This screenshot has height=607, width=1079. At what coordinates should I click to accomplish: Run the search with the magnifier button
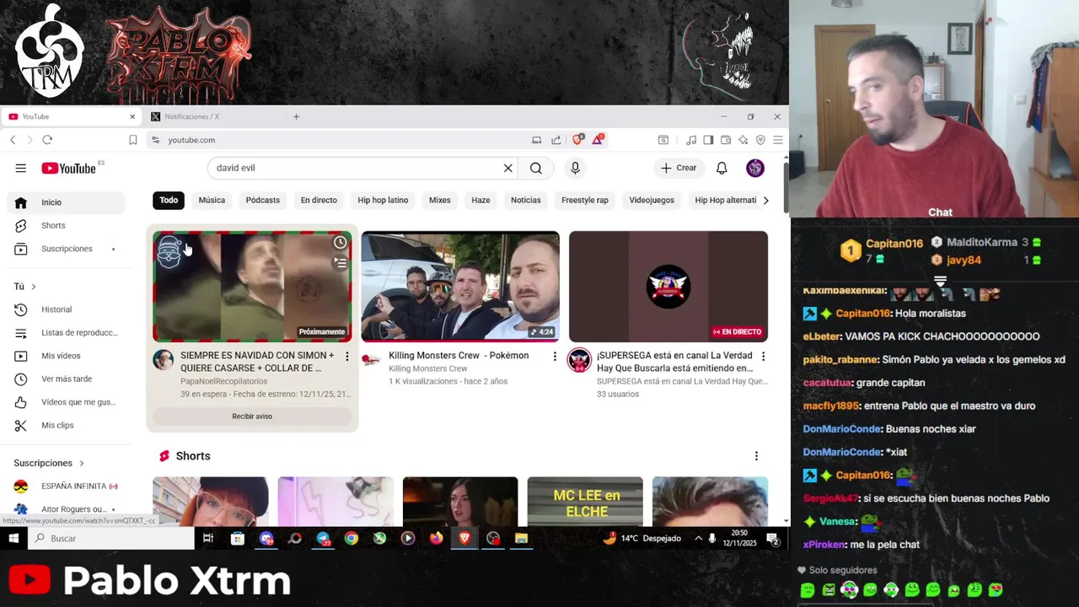(x=536, y=168)
